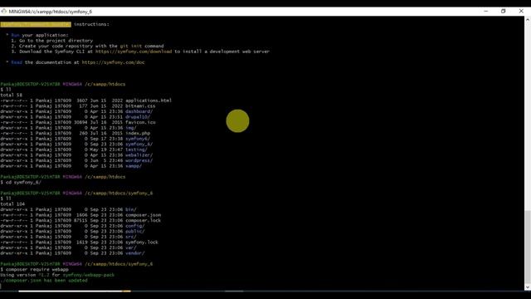Click 'symfony_6/' in the htdocs listing
This screenshot has height=299, width=531.
(139, 144)
